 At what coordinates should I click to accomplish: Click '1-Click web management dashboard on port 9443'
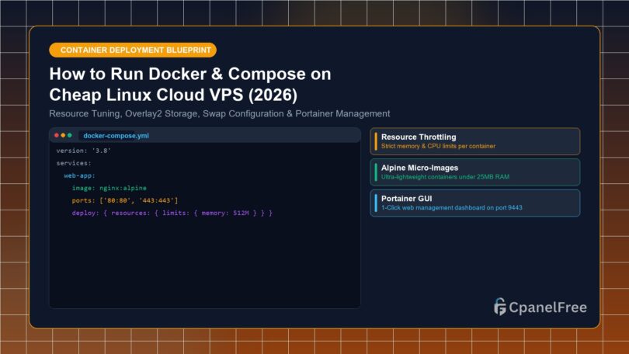coord(452,208)
